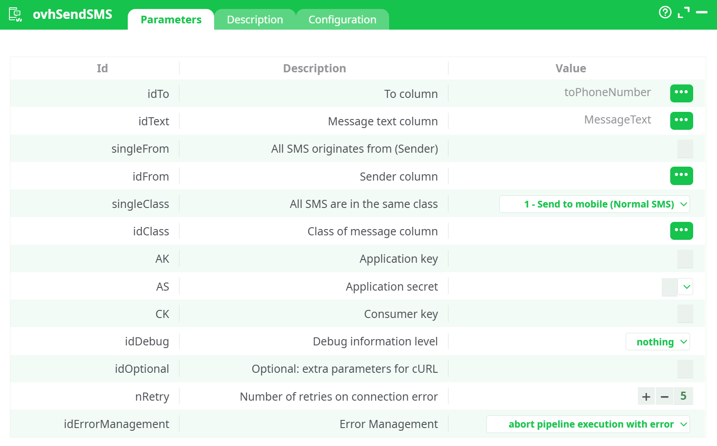The height and width of the screenshot is (446, 717).
Task: Select the idClass parameter id
Action: pyautogui.click(x=151, y=231)
